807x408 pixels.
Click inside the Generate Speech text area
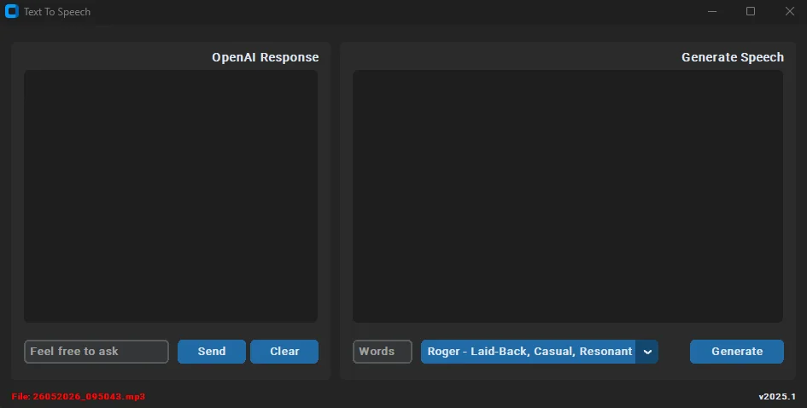click(x=568, y=196)
